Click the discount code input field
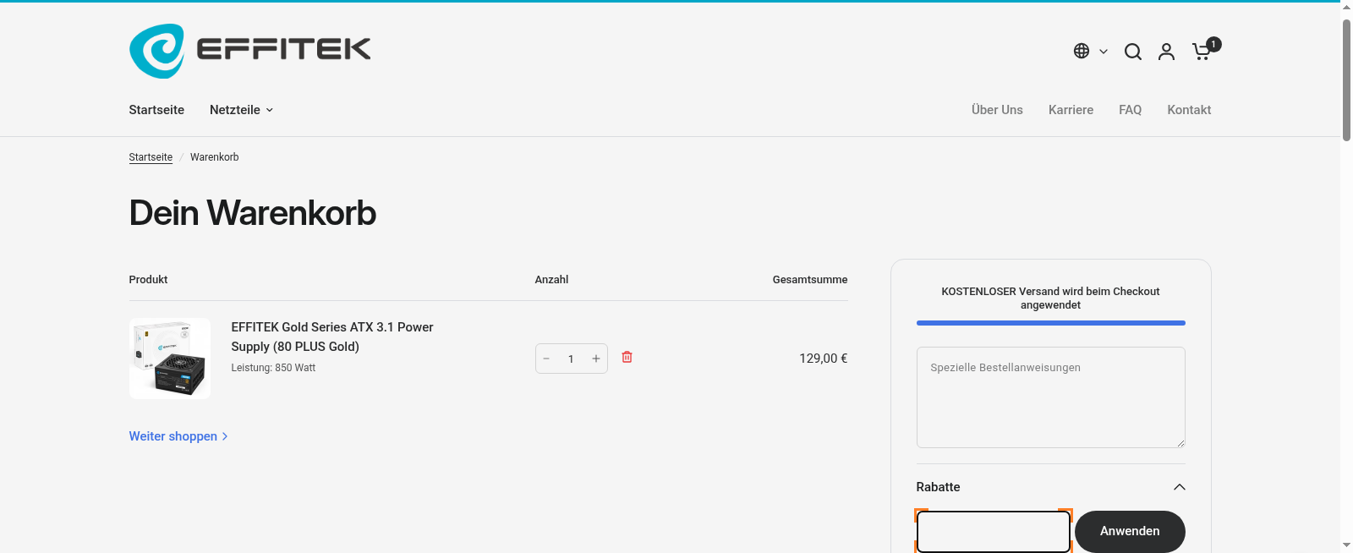The image size is (1353, 553). point(994,532)
